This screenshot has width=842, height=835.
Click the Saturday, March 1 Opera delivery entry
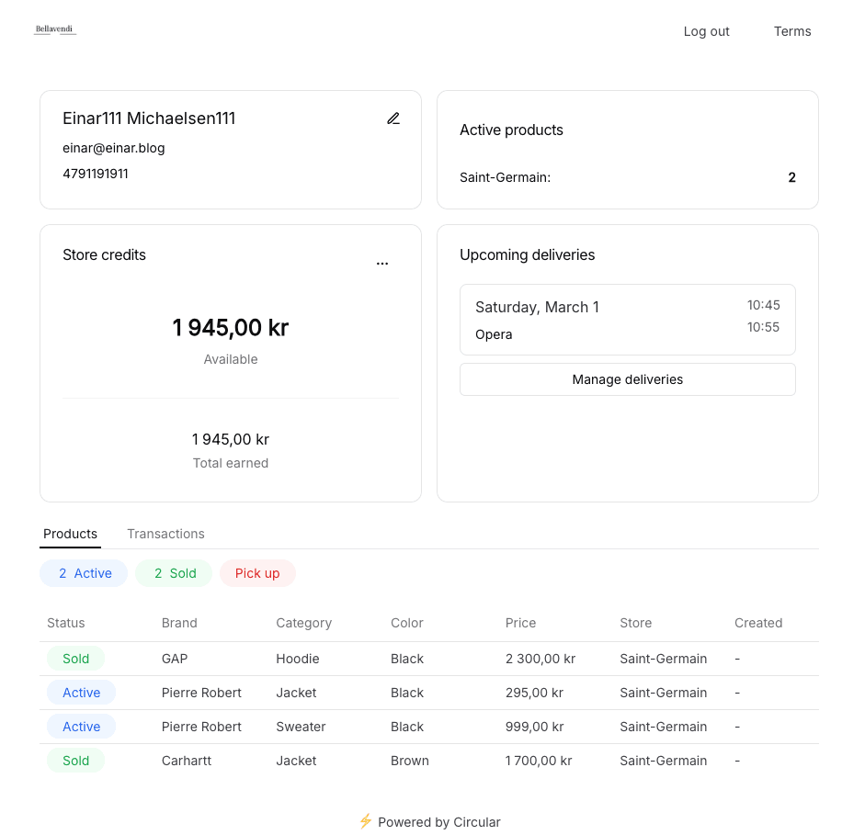627,320
